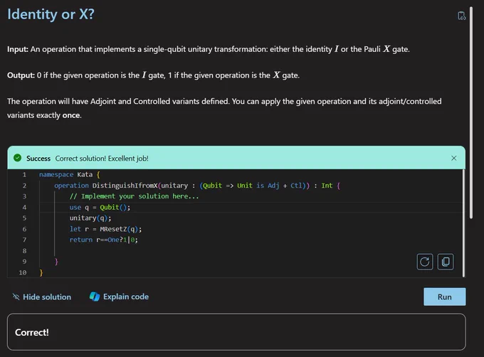This screenshot has height=357, width=484.
Task: Click the 'Correct!' output box
Action: [236, 332]
